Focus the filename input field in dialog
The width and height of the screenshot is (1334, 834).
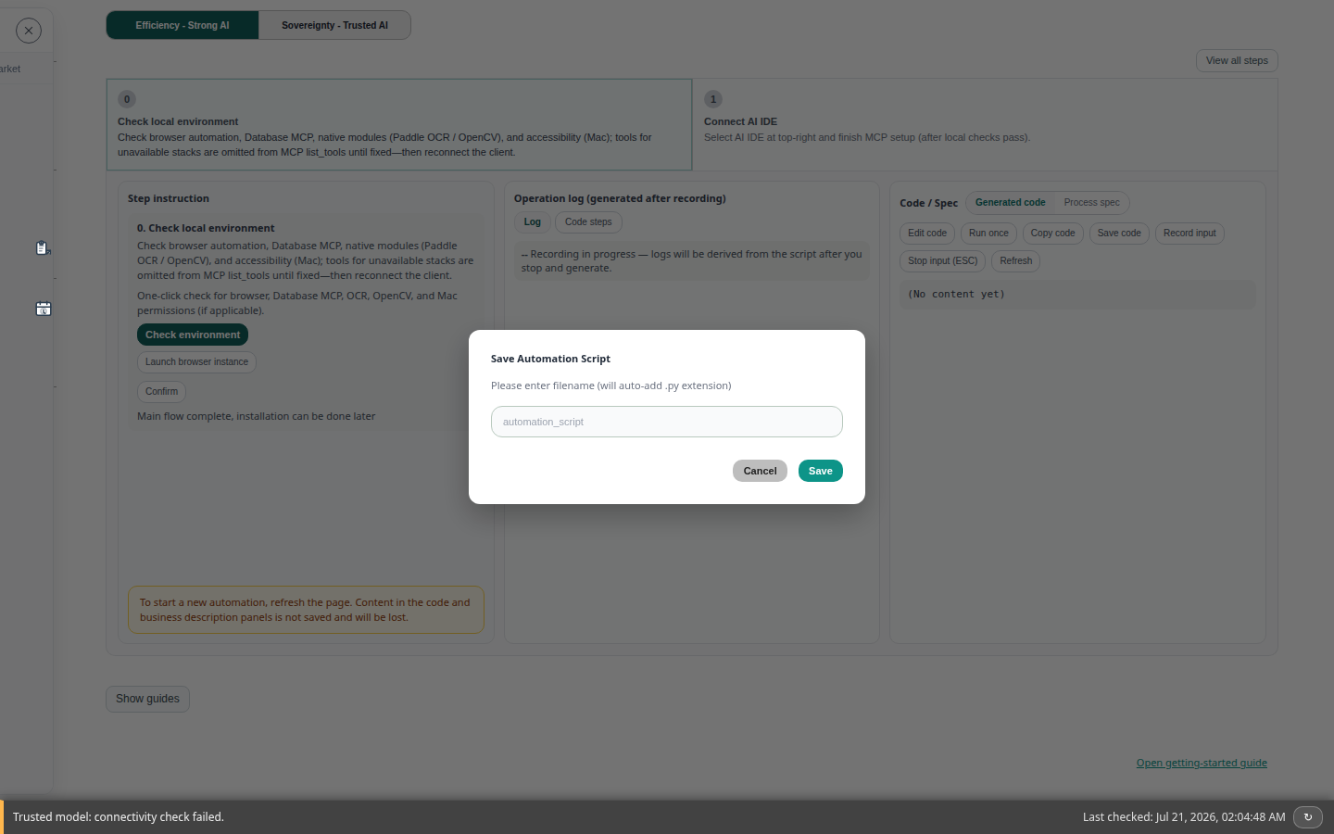tap(667, 422)
